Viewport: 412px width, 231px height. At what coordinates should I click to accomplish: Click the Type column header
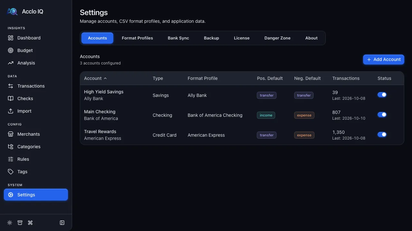click(158, 78)
